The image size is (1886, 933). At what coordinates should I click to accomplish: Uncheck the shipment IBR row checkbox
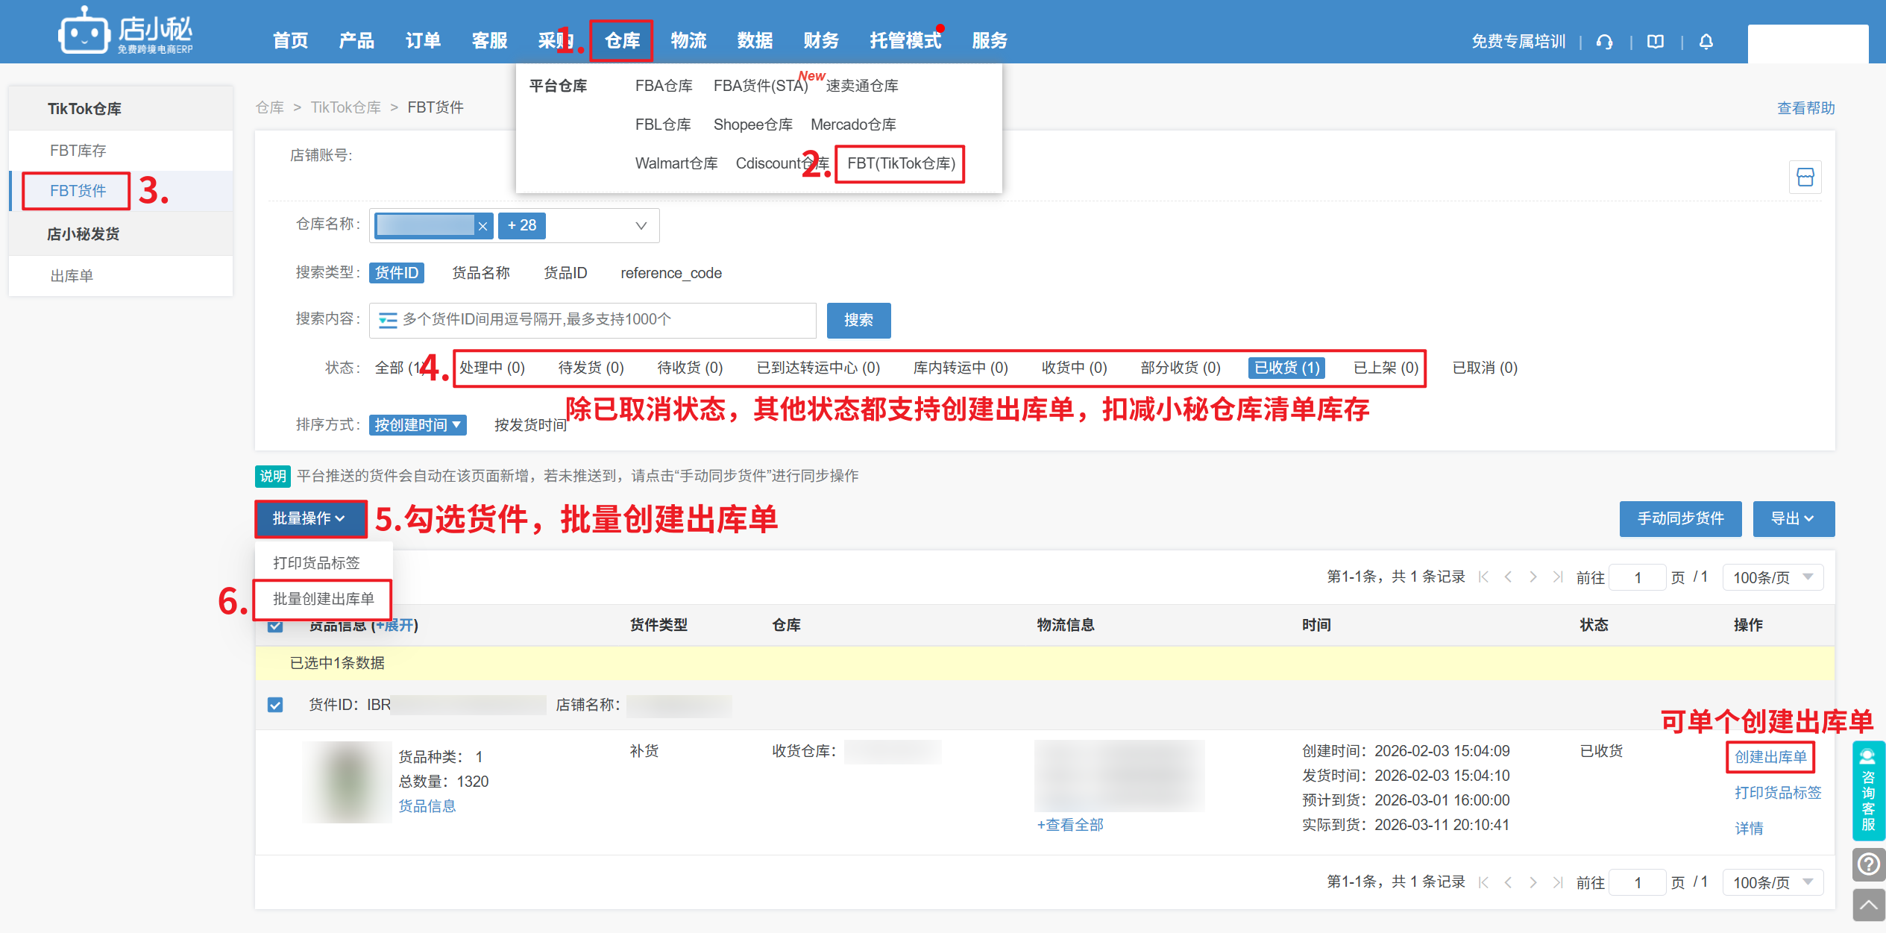point(275,705)
